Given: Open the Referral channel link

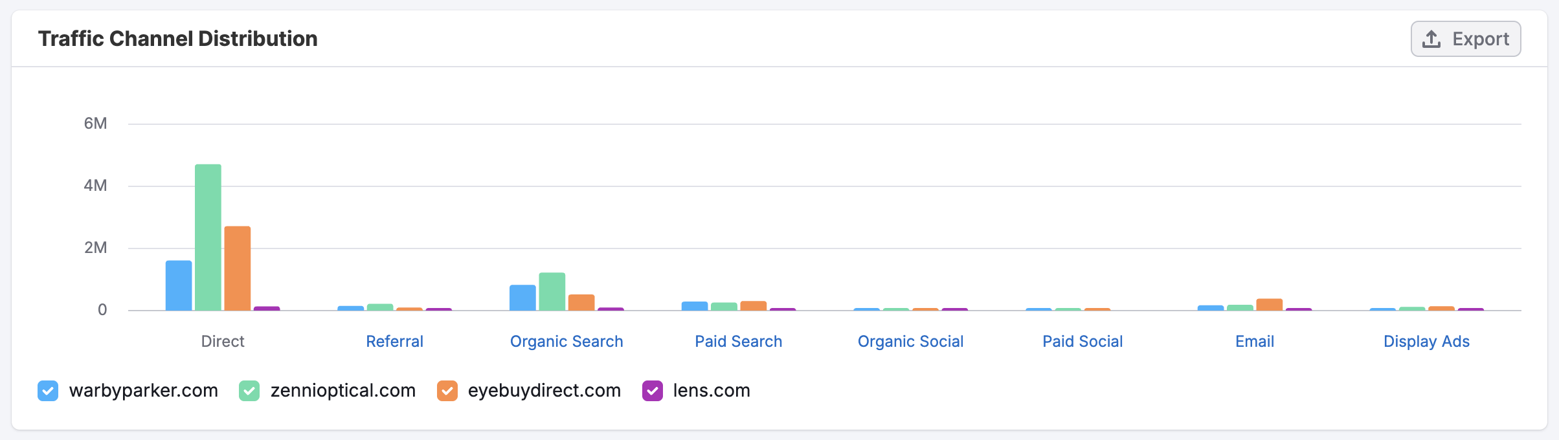Looking at the screenshot, I should (394, 342).
